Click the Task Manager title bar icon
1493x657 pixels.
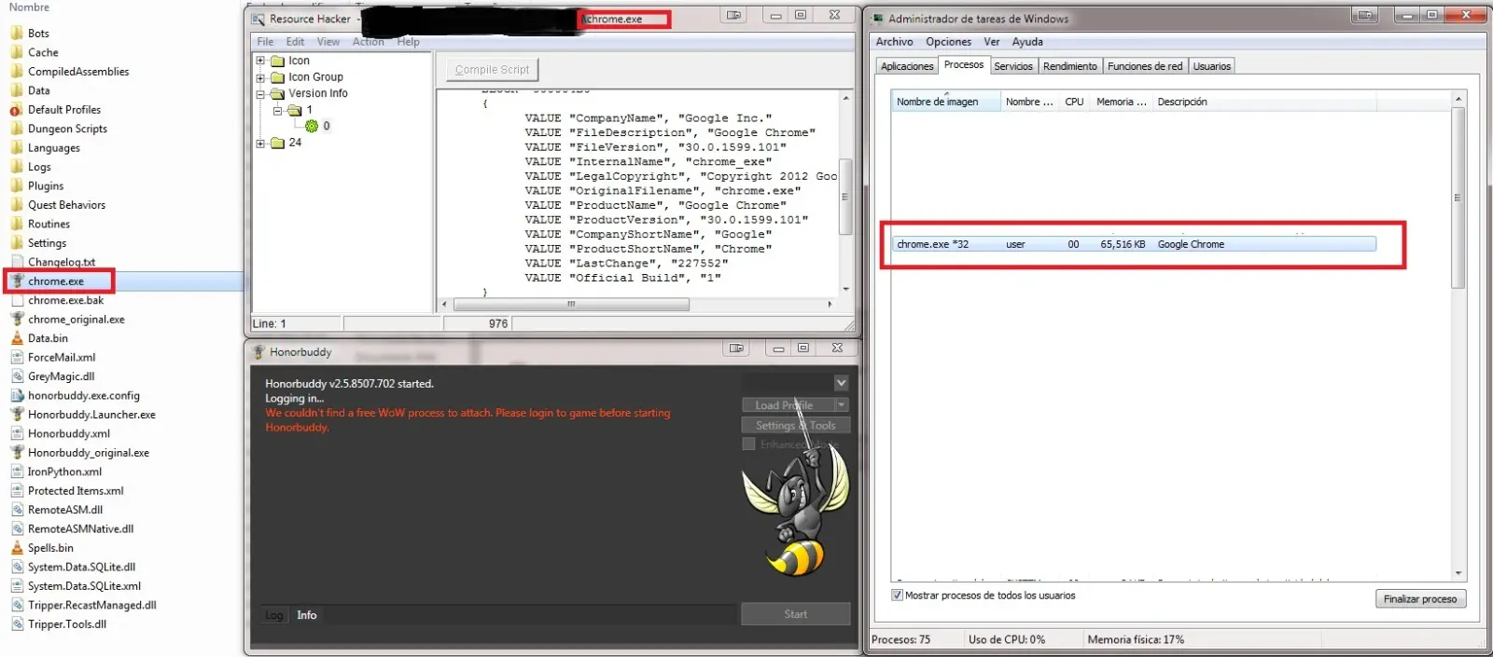[878, 19]
